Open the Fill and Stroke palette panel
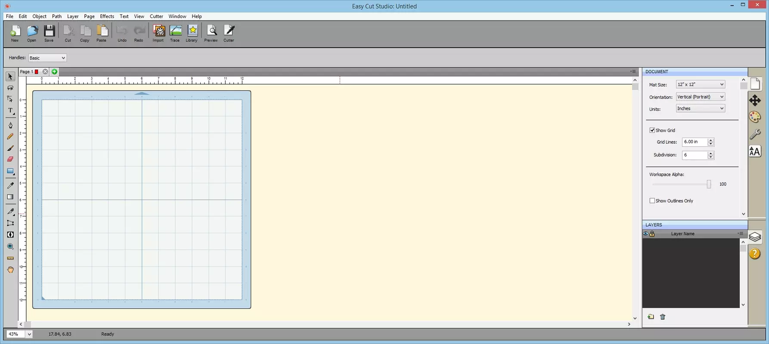 (755, 117)
